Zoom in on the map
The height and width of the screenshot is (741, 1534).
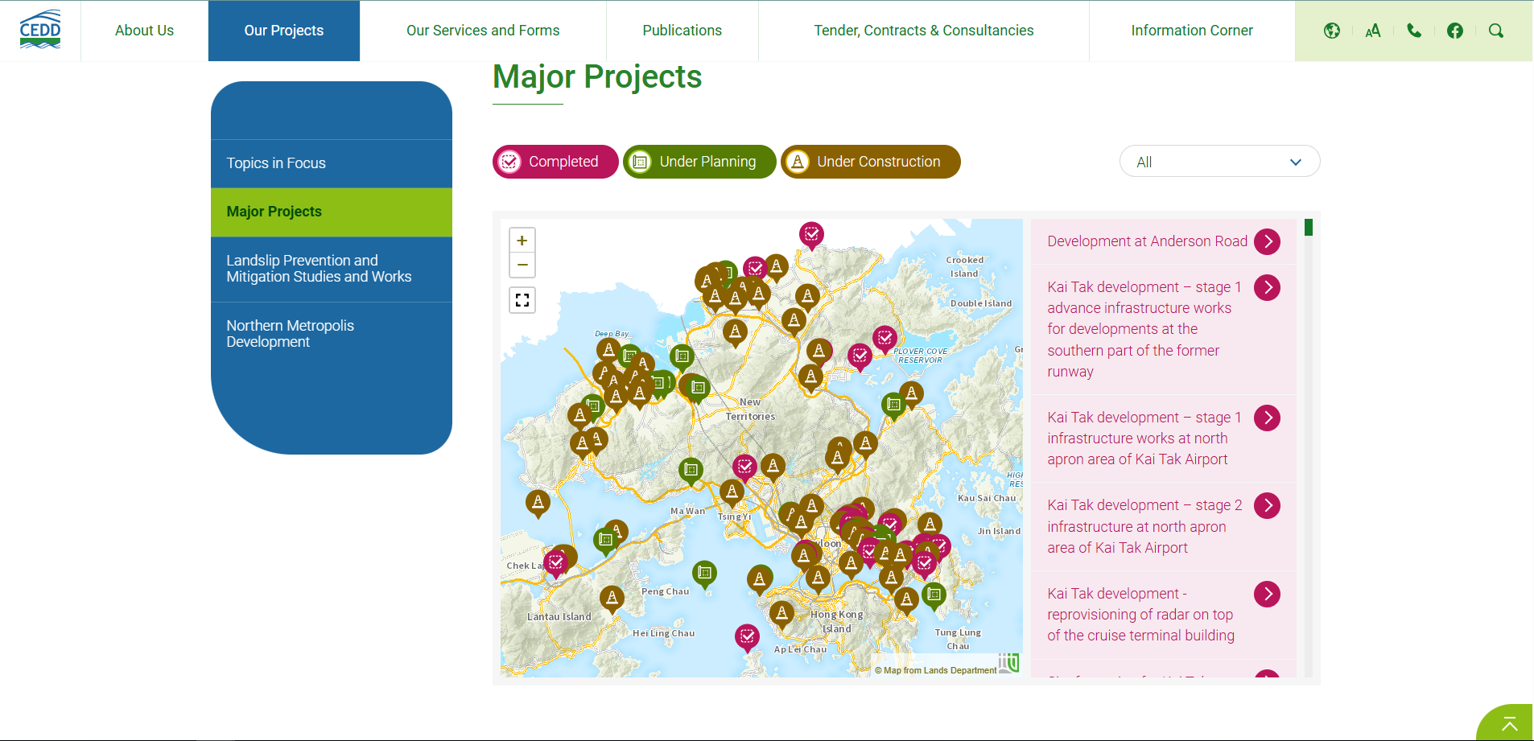point(522,239)
